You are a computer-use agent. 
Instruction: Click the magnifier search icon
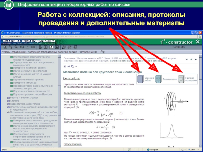16,47
